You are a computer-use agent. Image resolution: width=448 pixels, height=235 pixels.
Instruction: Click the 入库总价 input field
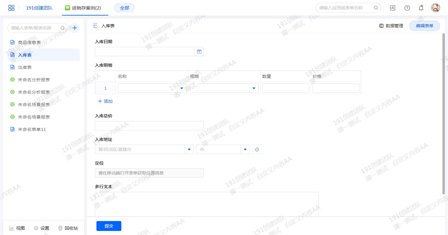pyautogui.click(x=149, y=126)
